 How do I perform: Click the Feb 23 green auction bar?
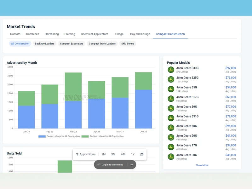pos(50,94)
